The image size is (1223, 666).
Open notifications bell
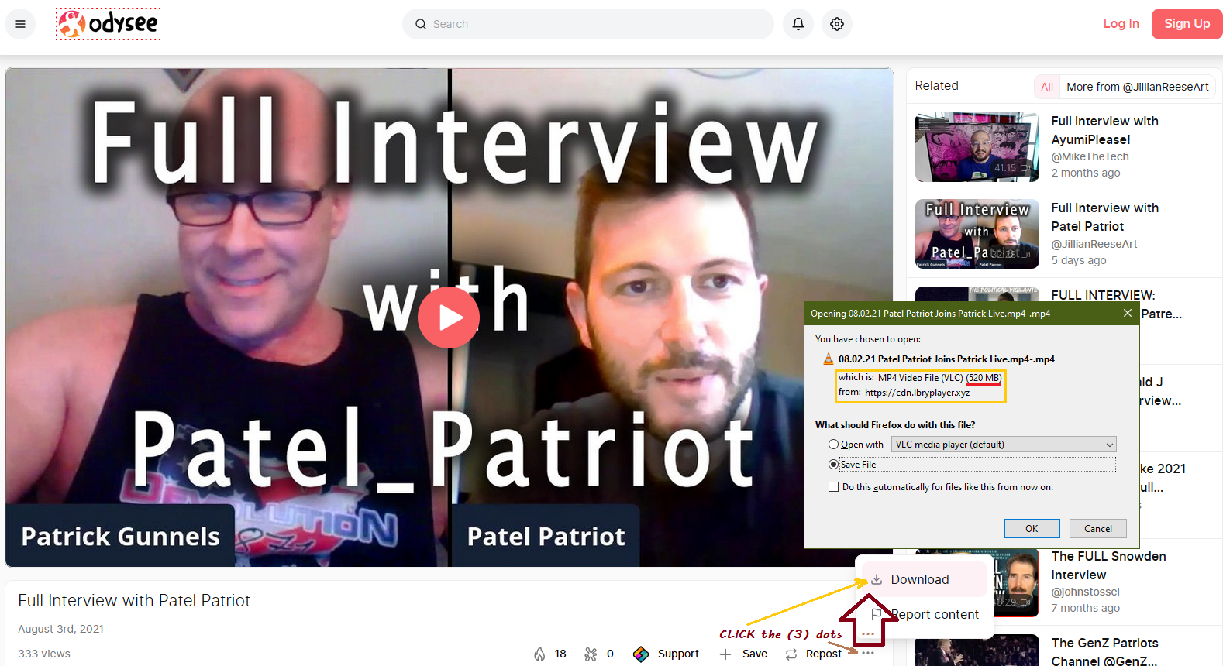pyautogui.click(x=798, y=24)
